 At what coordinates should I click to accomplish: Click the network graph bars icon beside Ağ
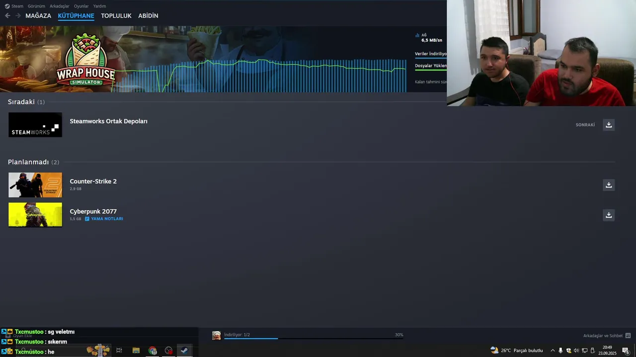[x=417, y=35]
